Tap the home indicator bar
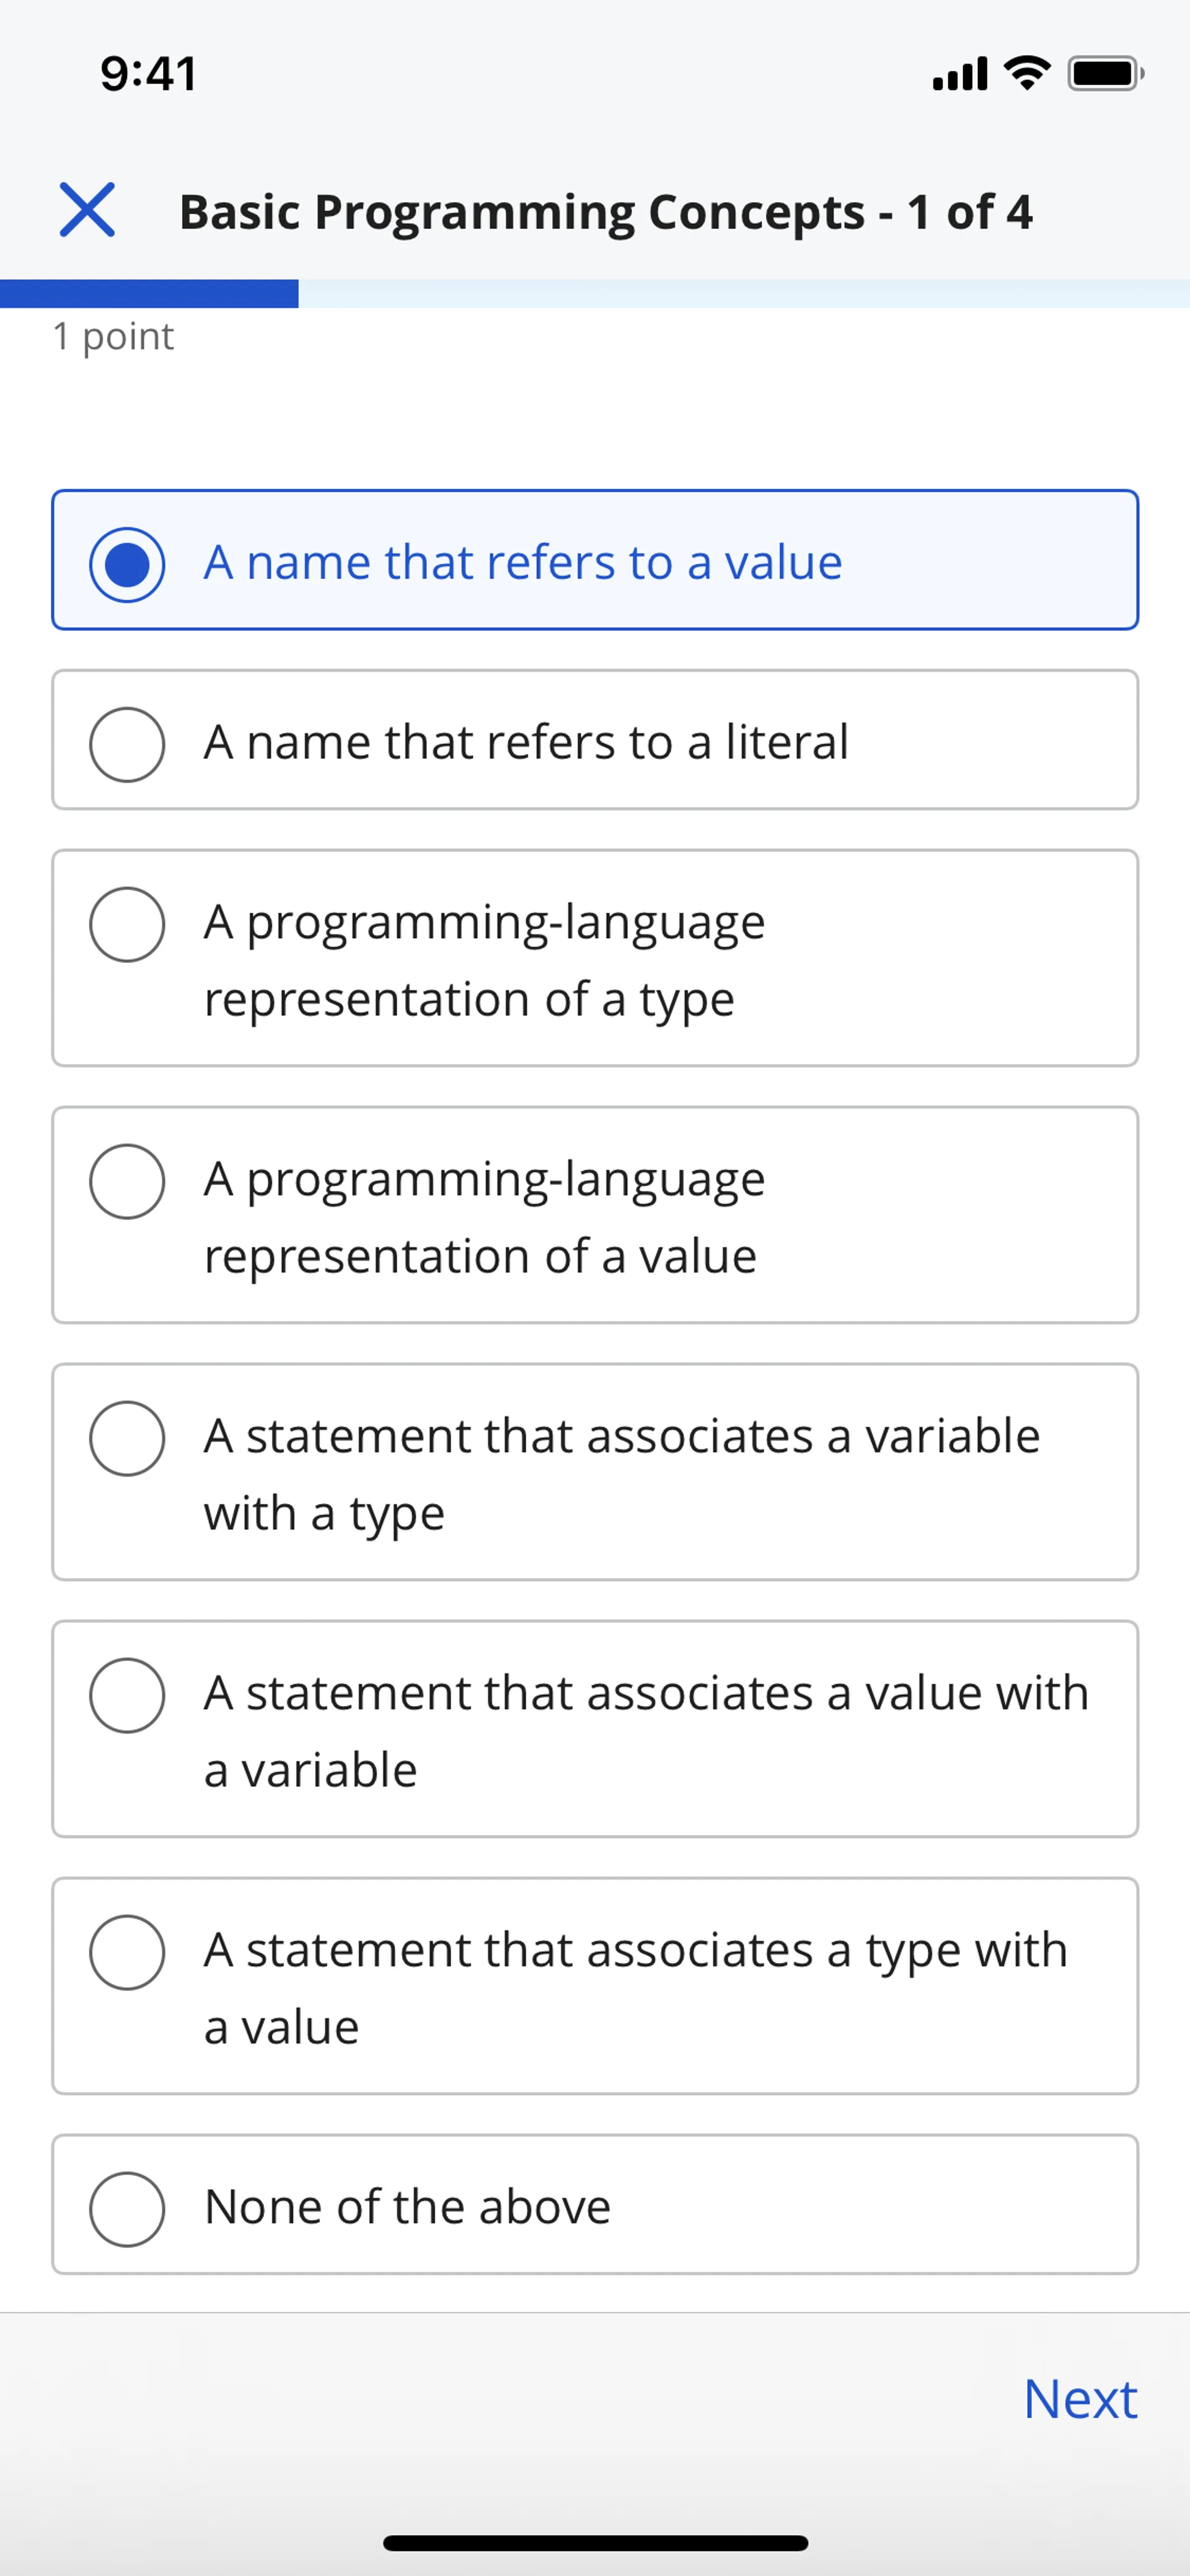The height and width of the screenshot is (2576, 1190). [595, 2543]
